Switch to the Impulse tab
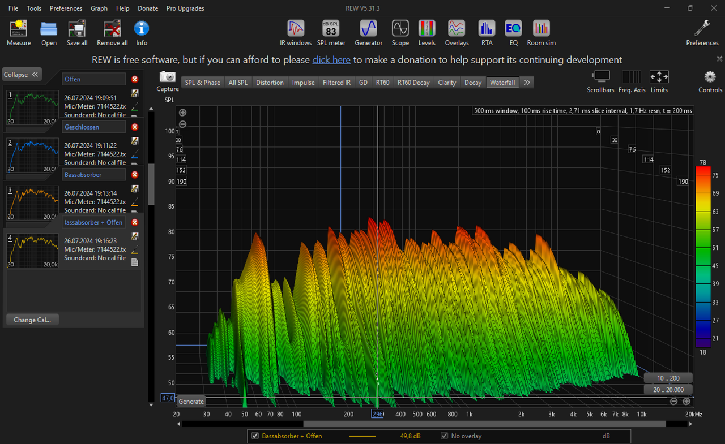 coord(303,83)
